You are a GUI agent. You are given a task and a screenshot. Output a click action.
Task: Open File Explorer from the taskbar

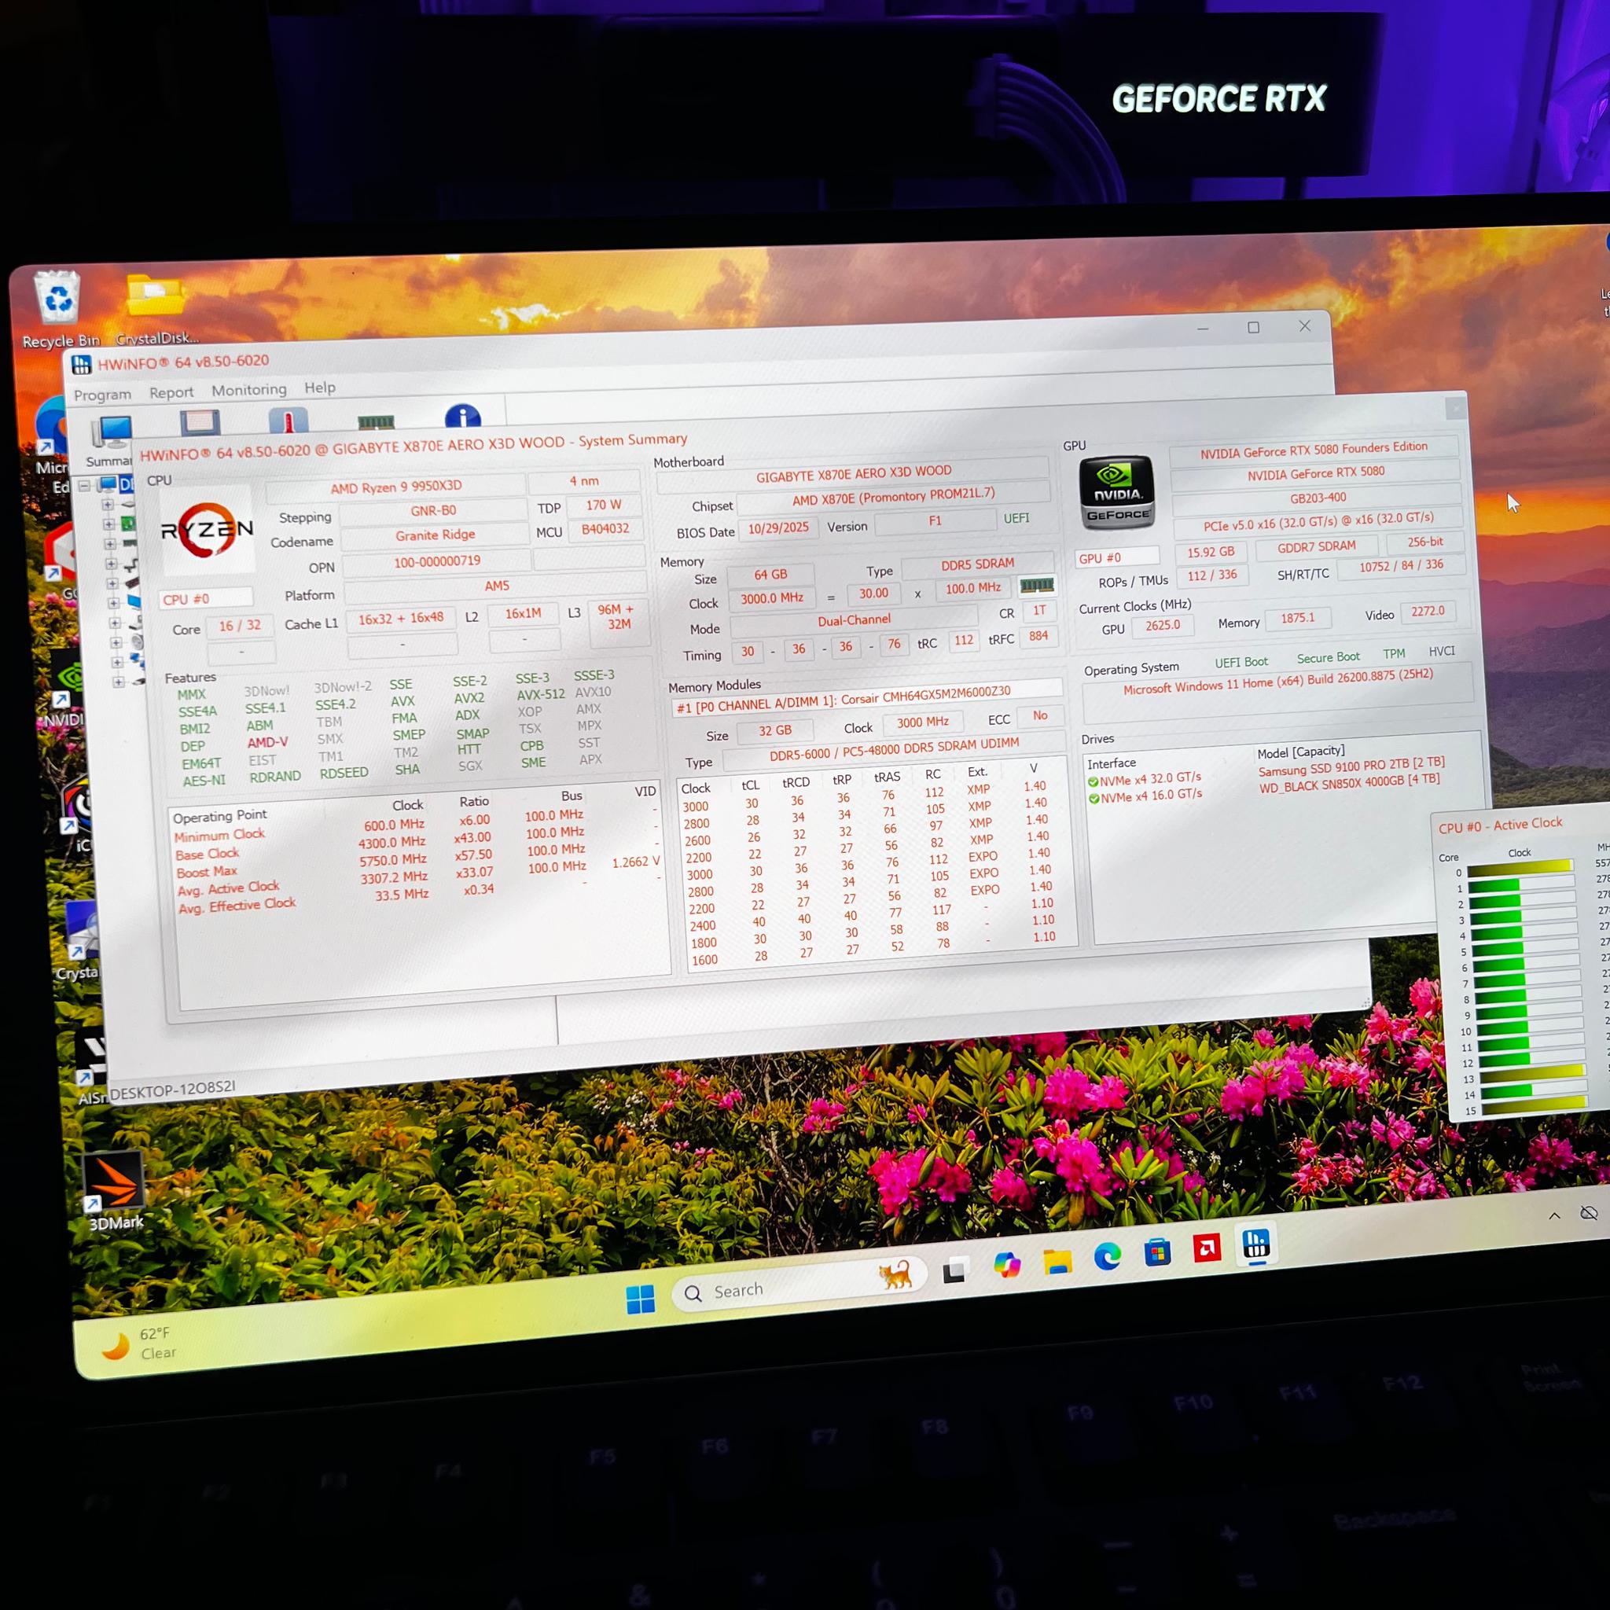[1057, 1261]
